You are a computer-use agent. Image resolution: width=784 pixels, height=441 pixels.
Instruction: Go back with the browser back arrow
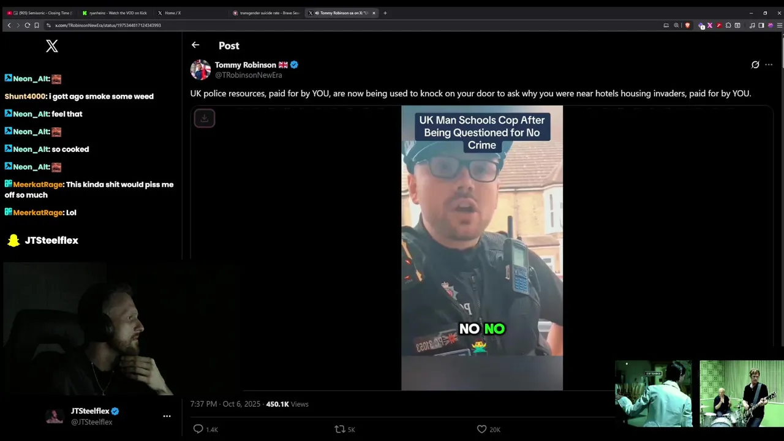pos(9,25)
